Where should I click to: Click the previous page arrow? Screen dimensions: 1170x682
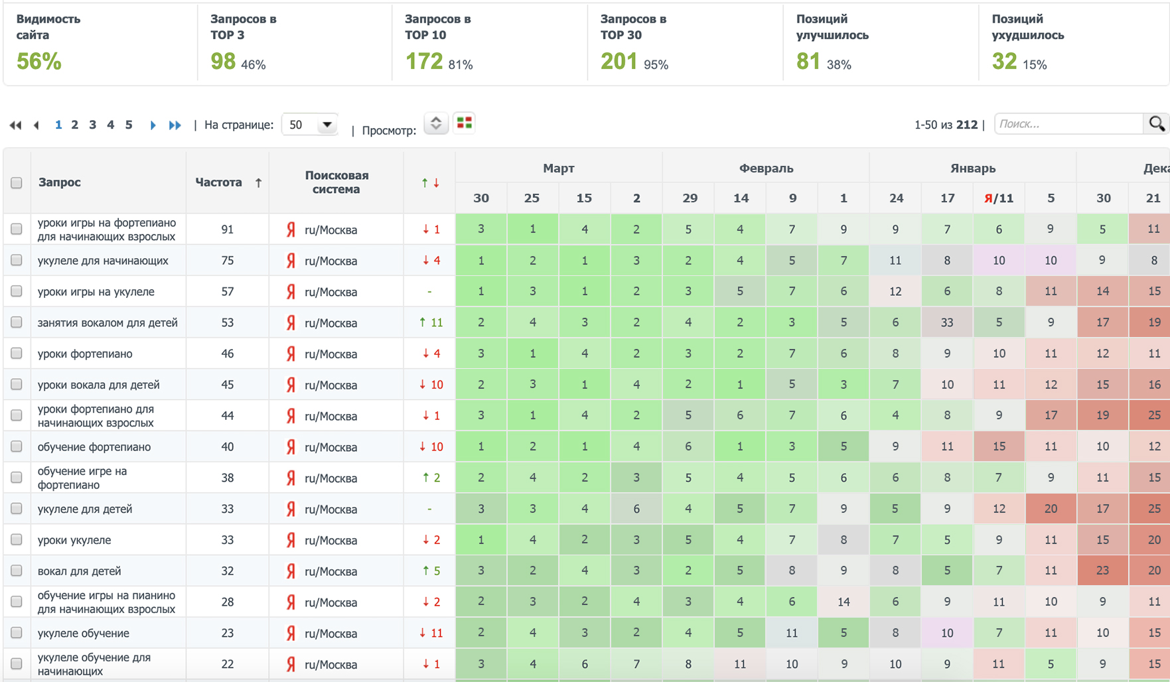pos(37,125)
